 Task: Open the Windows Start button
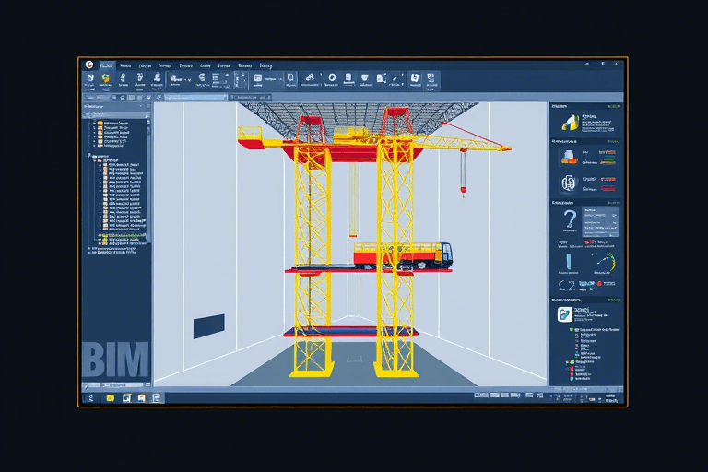(90, 397)
